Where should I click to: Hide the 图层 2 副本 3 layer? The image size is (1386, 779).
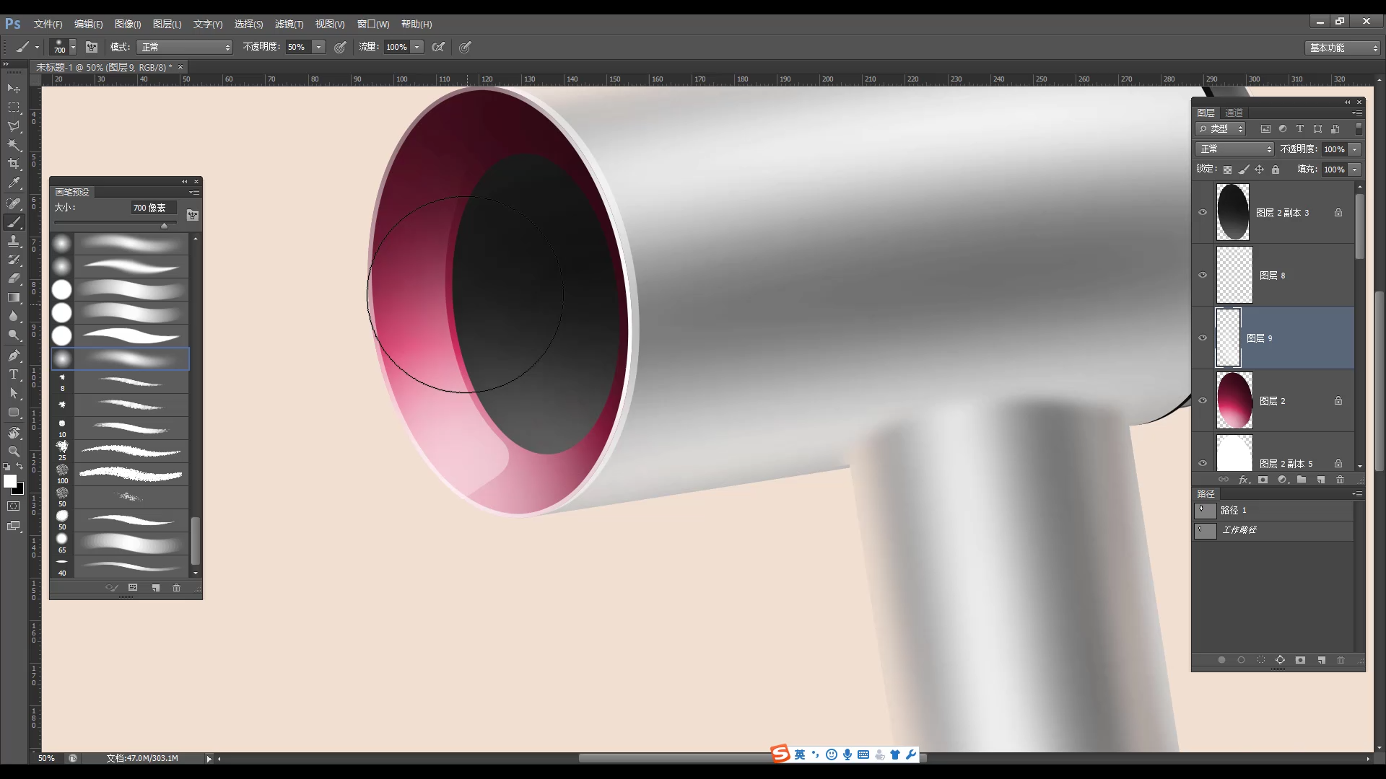coord(1203,212)
